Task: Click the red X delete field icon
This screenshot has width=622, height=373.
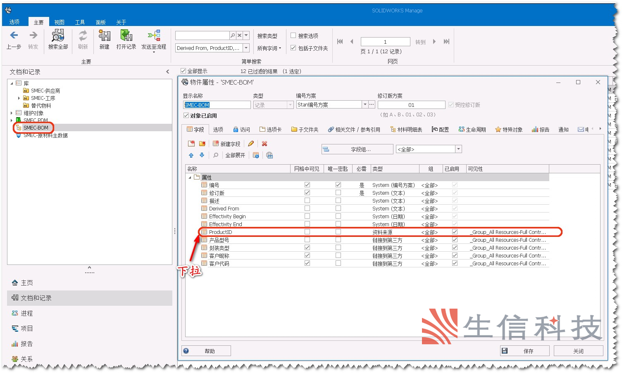Action: pos(265,144)
